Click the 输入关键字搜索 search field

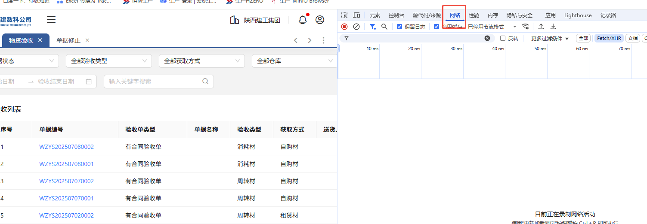(x=154, y=81)
